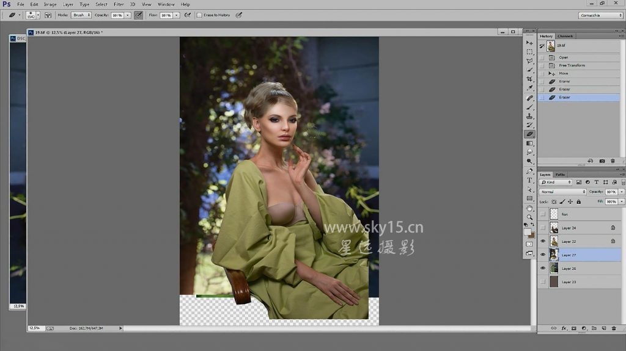Click the background color swatch
The height and width of the screenshot is (351, 626).
point(532,236)
